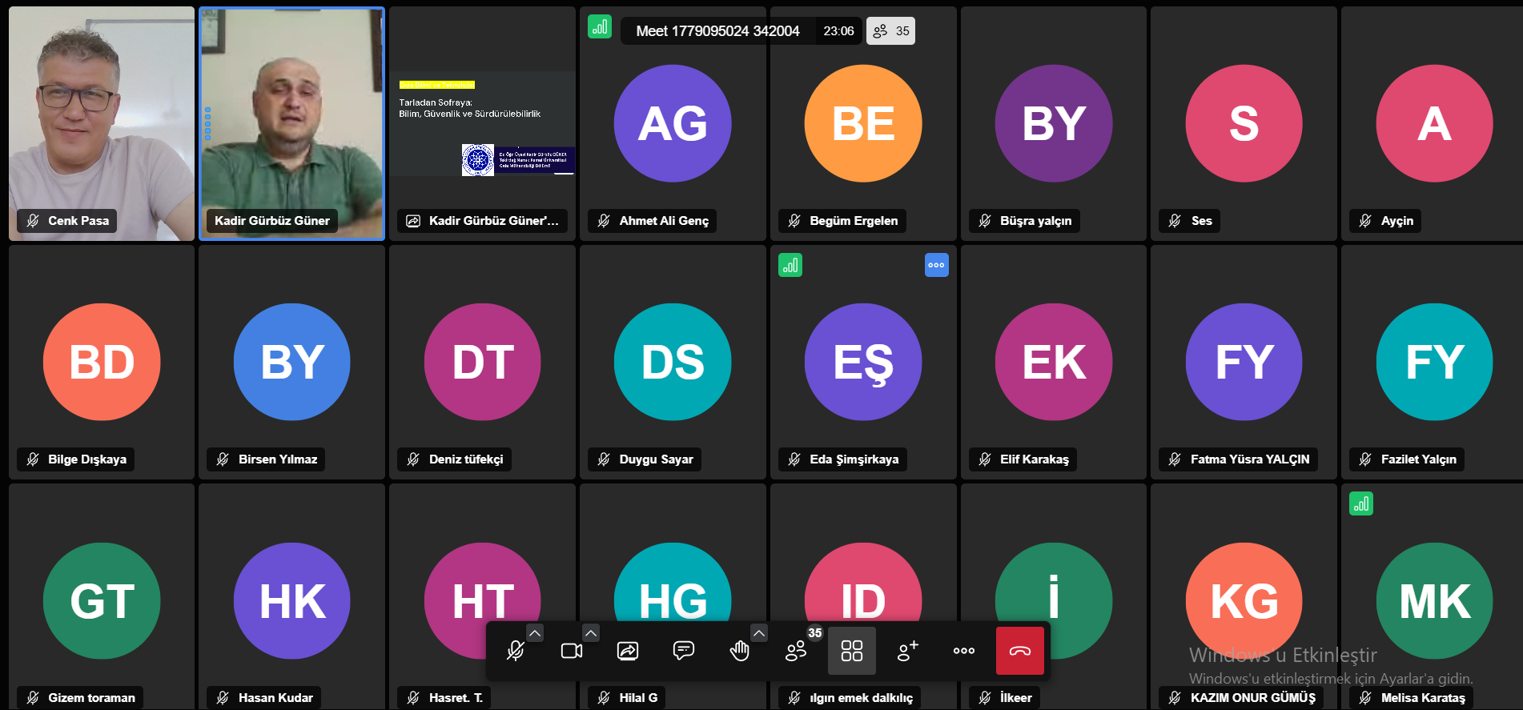This screenshot has height=710, width=1523.
Task: Expand the audio options arrow beside the microphone
Action: point(535,633)
